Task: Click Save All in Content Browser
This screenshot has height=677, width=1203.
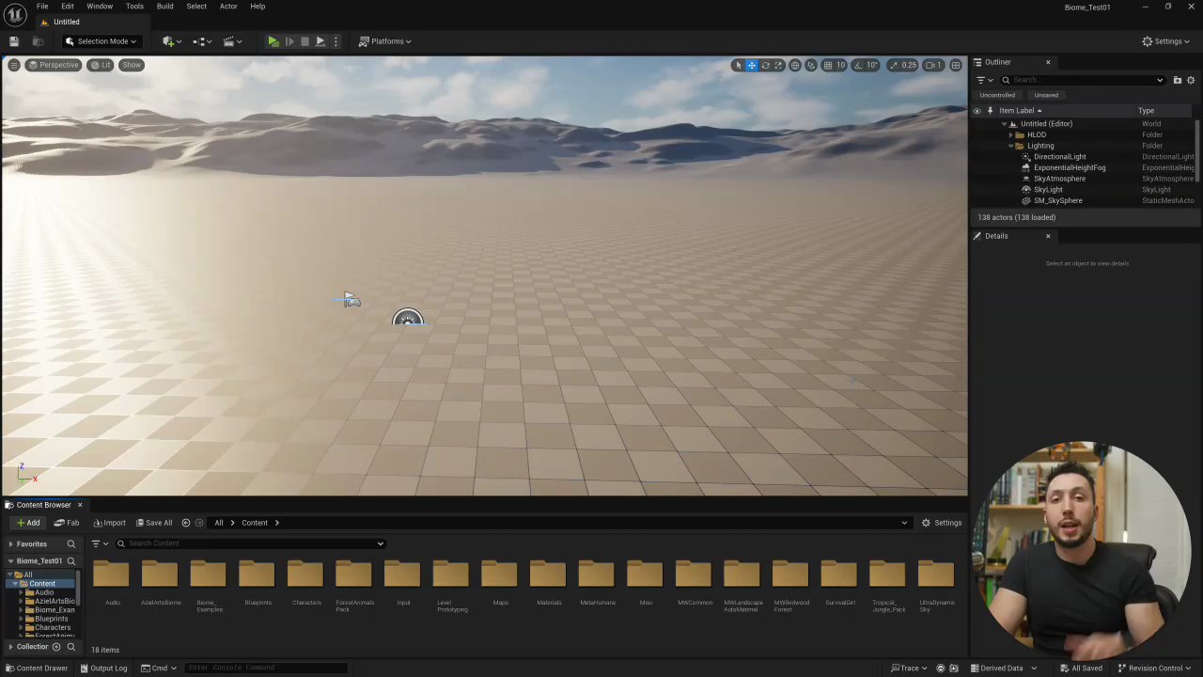Action: click(x=154, y=523)
